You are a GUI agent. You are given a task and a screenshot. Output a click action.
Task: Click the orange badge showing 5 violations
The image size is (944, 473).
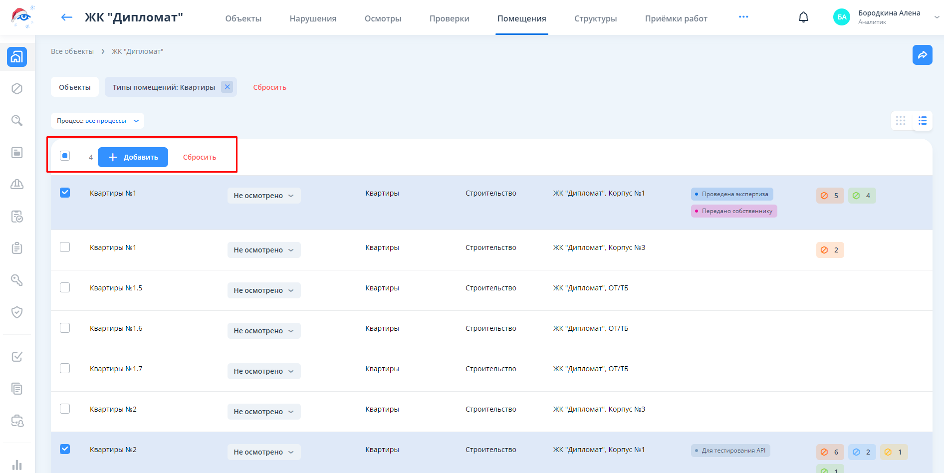830,196
